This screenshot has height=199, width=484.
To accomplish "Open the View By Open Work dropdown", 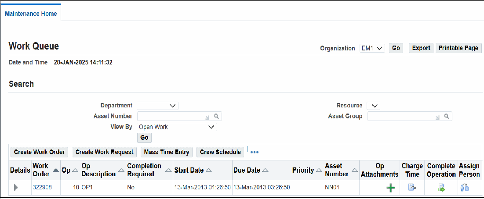I will 177,127.
